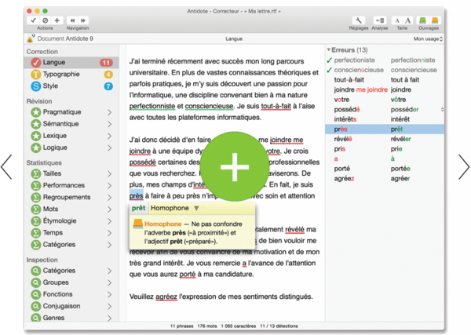The width and height of the screenshot is (471, 335).
Task: Select the votre error row
Action: (385, 100)
